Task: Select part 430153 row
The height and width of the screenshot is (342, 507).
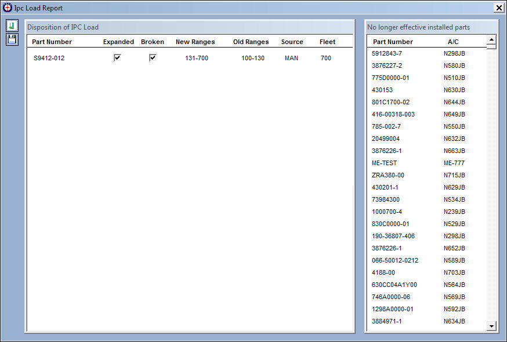Action: pos(427,90)
